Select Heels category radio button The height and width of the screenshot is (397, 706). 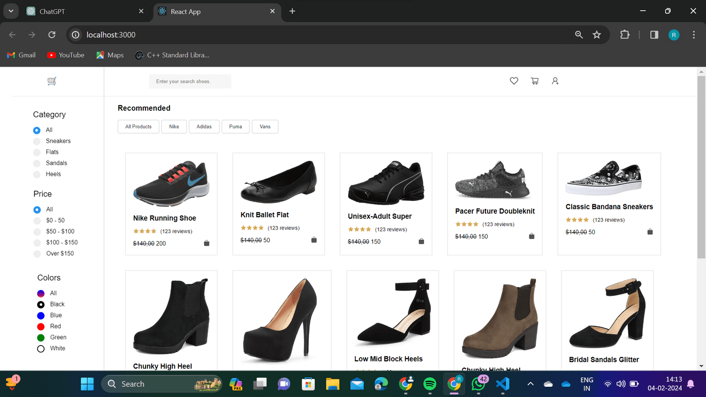point(37,174)
